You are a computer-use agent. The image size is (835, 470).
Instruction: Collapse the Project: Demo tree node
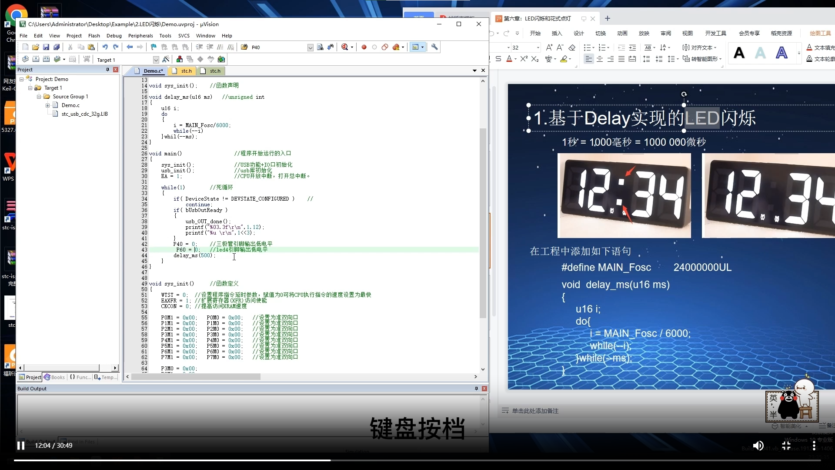(x=22, y=79)
